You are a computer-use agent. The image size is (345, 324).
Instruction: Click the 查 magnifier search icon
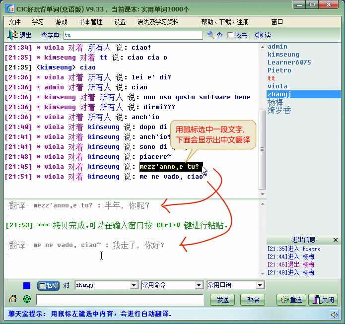coord(211,35)
